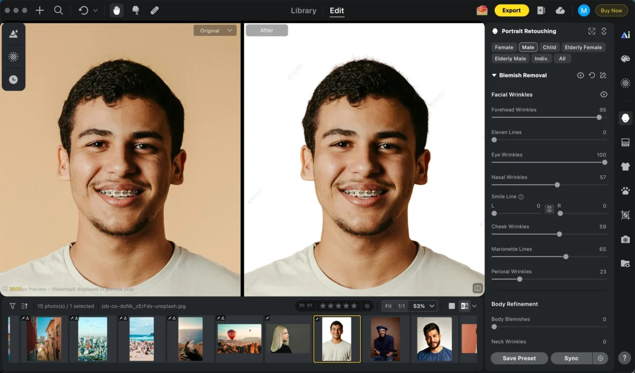This screenshot has width=635, height=373.
Task: Set zoom to 1:1
Action: 402,306
